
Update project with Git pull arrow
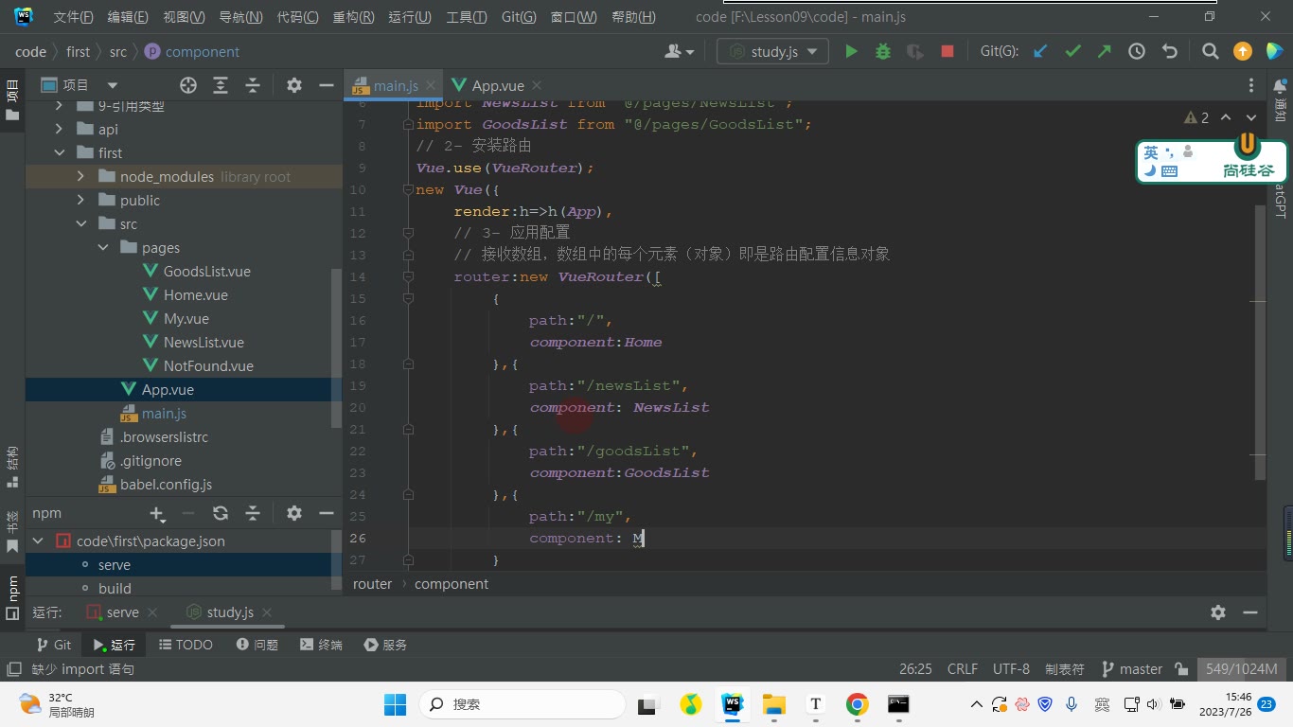coord(1040,51)
